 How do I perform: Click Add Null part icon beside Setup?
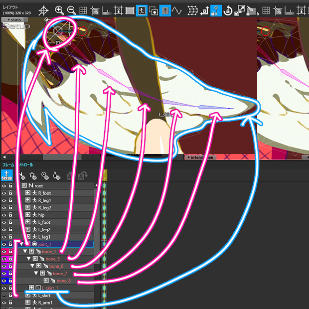21,175
